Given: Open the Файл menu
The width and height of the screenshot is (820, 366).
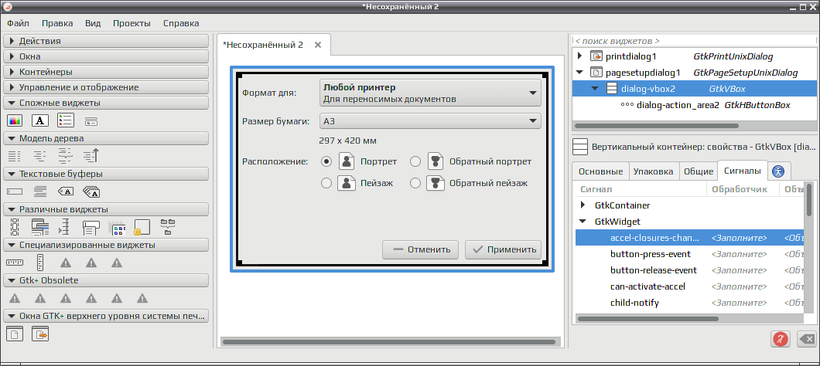Looking at the screenshot, I should pyautogui.click(x=19, y=23).
